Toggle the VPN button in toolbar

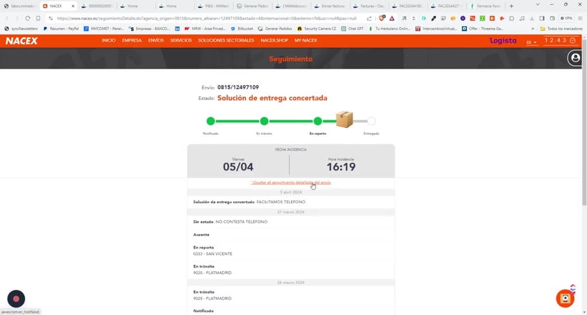566,18
